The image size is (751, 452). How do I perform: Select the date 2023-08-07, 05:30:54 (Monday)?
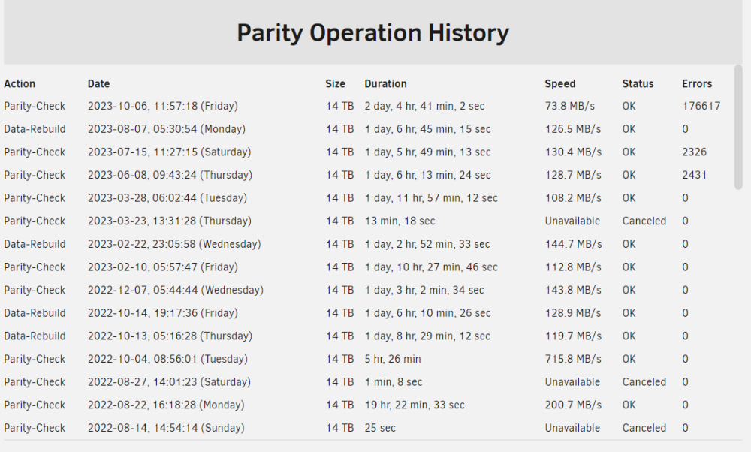pyautogui.click(x=167, y=129)
